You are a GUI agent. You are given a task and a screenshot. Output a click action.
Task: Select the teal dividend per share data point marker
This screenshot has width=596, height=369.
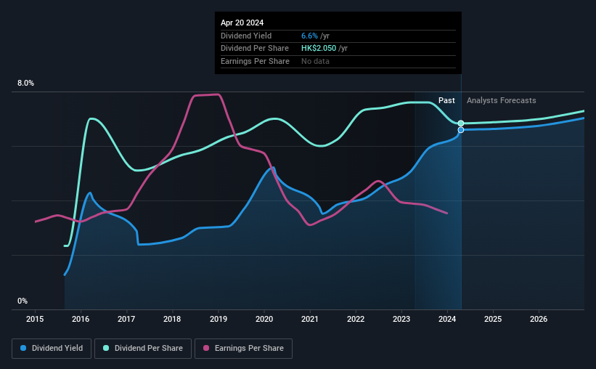pyautogui.click(x=461, y=123)
